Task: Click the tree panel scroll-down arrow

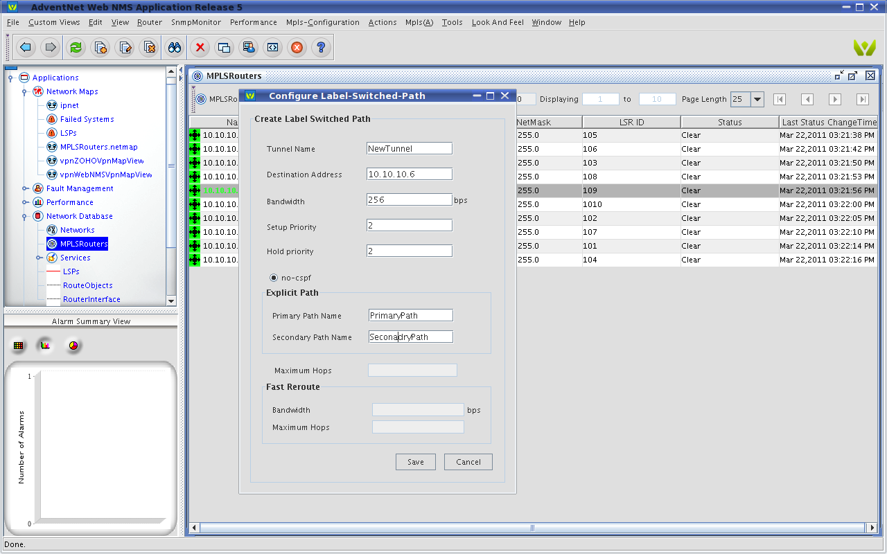Action: pyautogui.click(x=171, y=301)
